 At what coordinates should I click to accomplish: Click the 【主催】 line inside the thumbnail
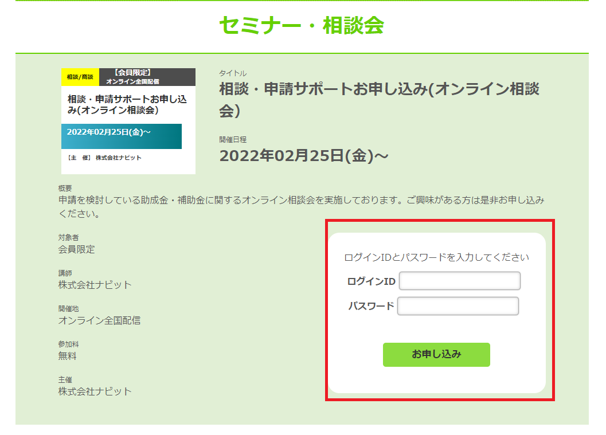104,158
